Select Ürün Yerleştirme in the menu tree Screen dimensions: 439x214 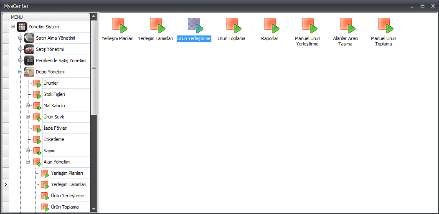pos(68,196)
